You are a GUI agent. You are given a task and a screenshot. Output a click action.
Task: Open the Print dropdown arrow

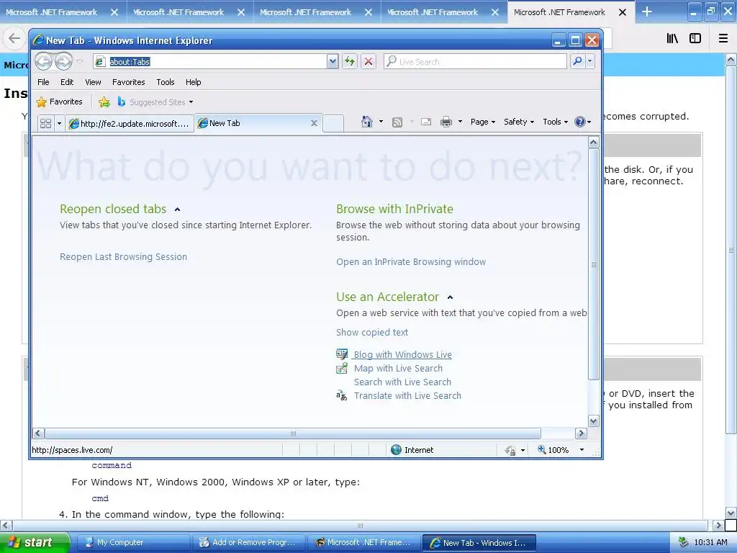[460, 122]
